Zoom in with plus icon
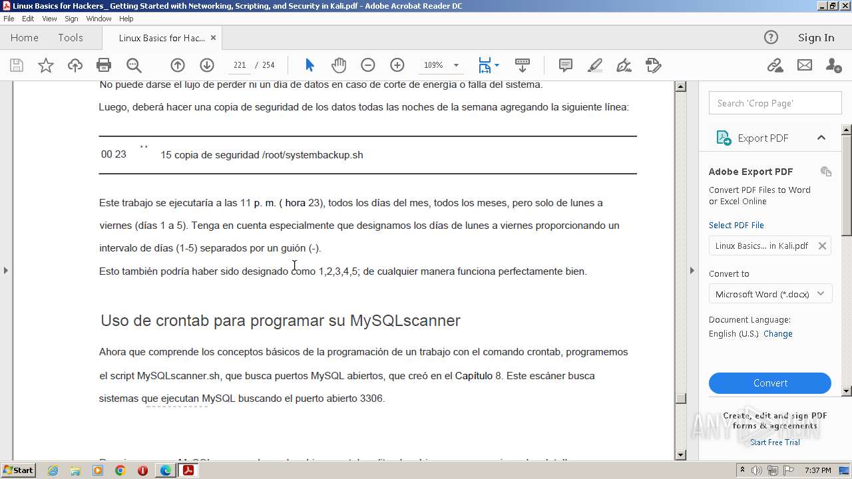852x479 pixels. tap(397, 65)
